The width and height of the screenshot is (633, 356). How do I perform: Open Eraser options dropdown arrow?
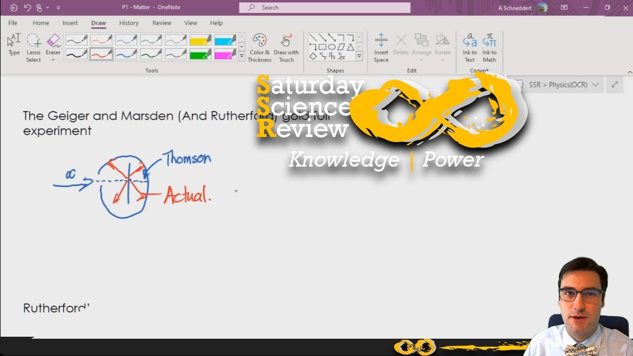tap(53, 60)
